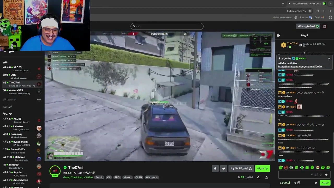The image size is (334, 188).
Task: Open site settings icon in address bar
Action: click(310, 11)
